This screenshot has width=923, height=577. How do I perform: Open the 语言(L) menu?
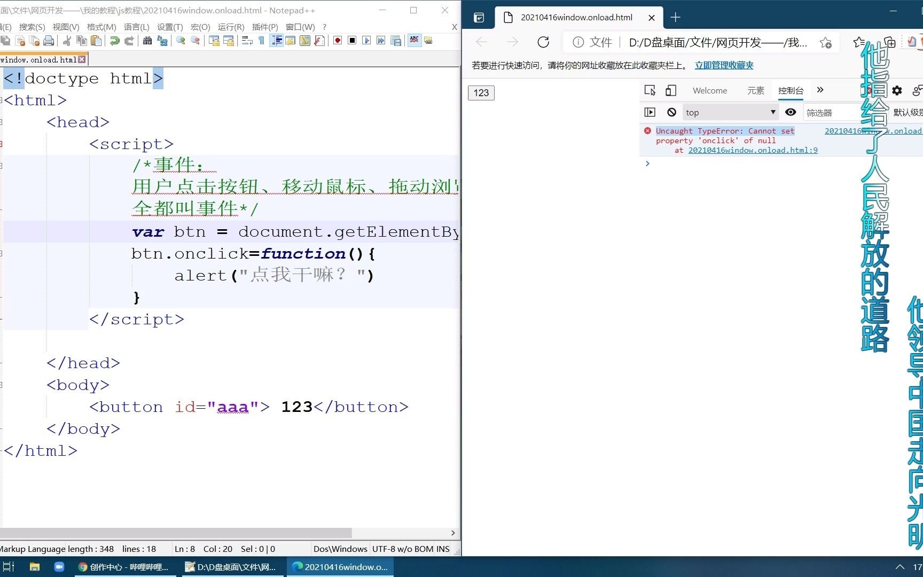137,27
